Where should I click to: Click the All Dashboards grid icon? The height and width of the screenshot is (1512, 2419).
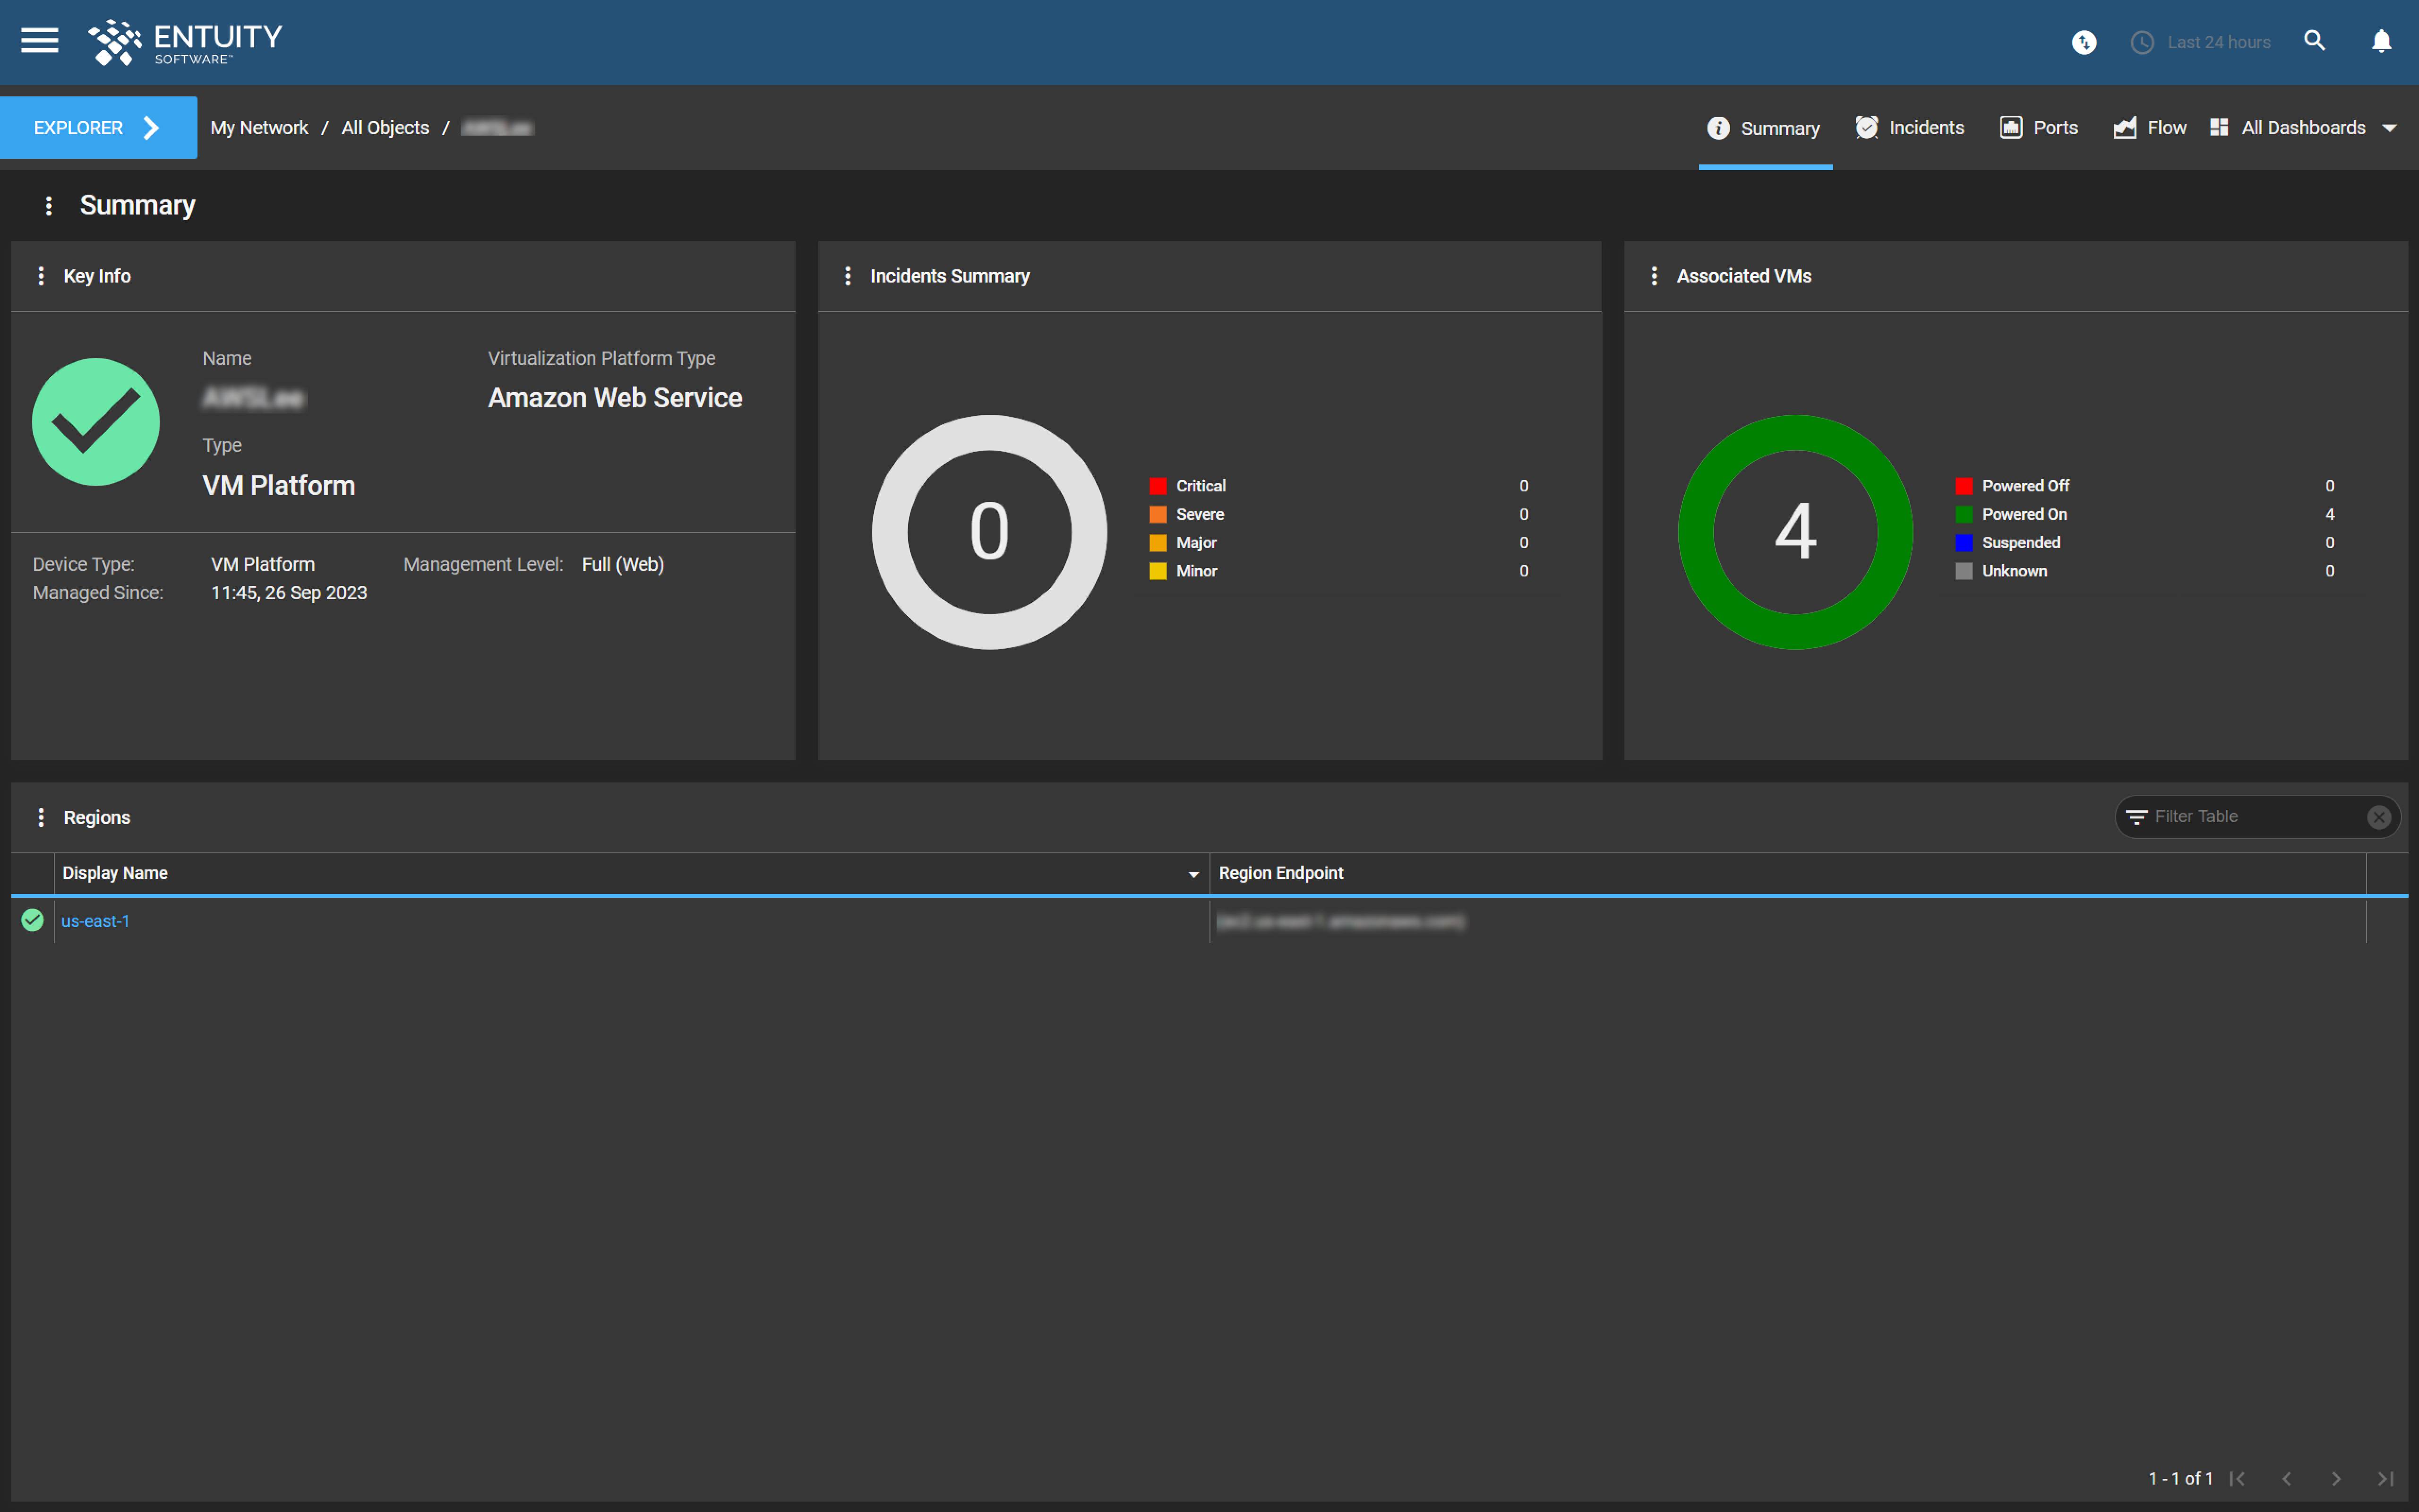[x=2219, y=127]
